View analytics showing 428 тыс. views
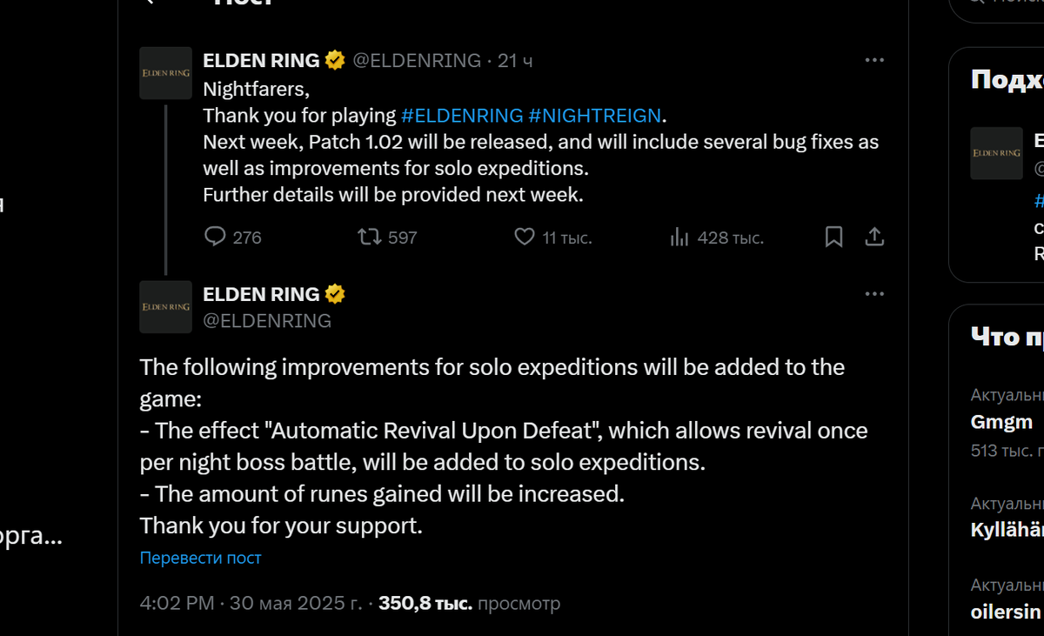1044x636 pixels. (716, 237)
